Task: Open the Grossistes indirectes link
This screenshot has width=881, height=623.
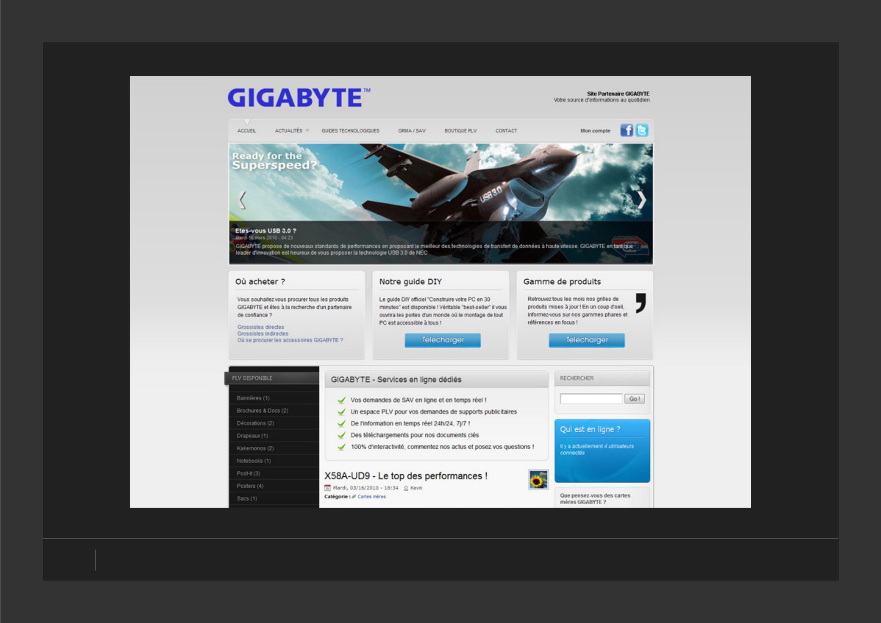Action: [263, 334]
